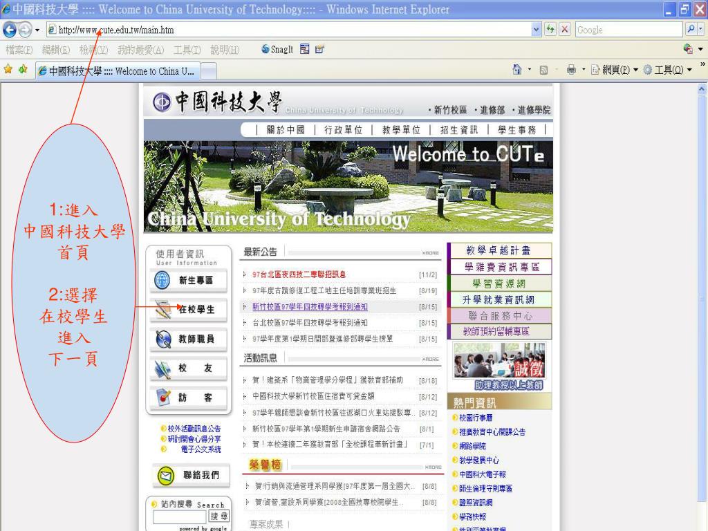The image size is (708, 531).
Task: Click the 校友 button
Action: [x=188, y=369]
